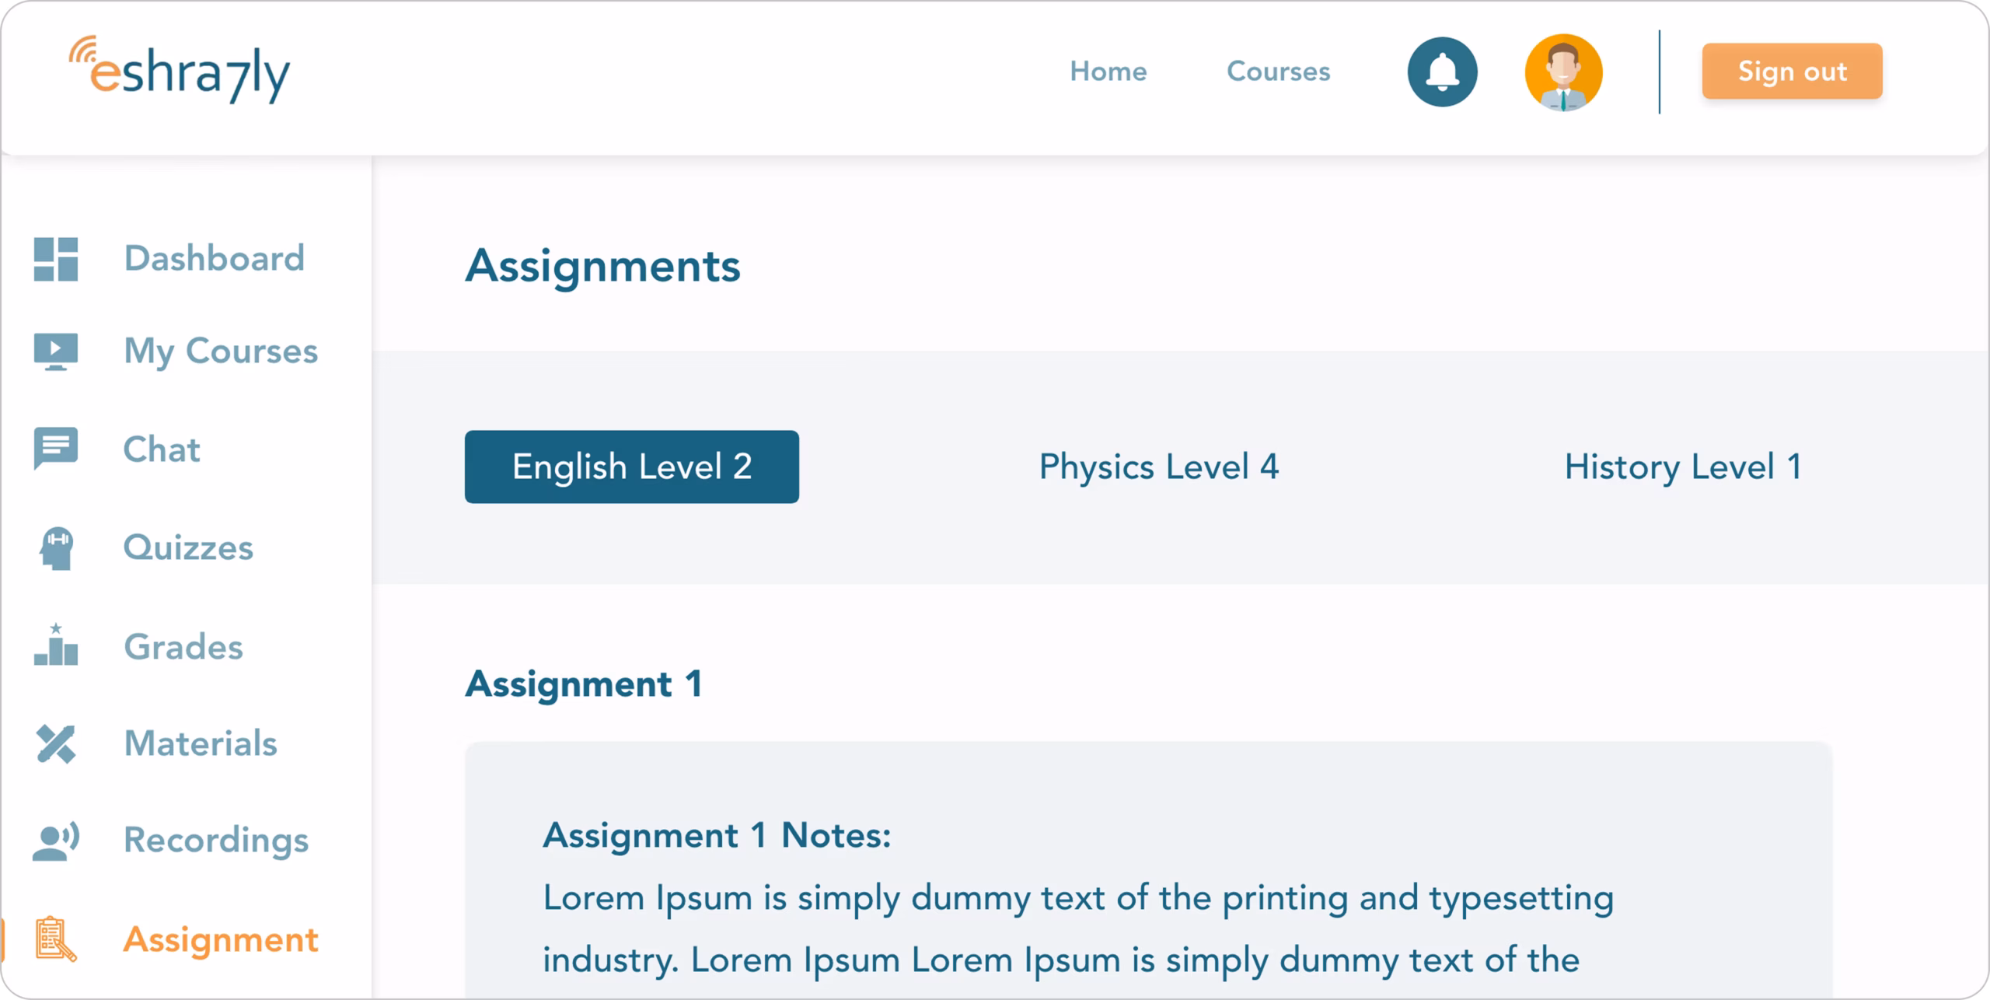This screenshot has width=1990, height=1000.
Task: Select the Assignment clipboard icon
Action: 56,939
